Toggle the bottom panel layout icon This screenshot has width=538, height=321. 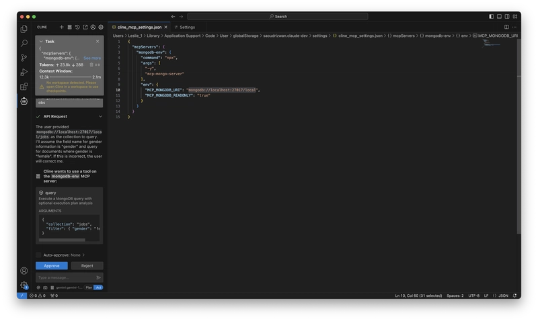[499, 16]
